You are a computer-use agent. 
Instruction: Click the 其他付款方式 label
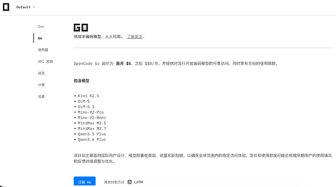click(x=114, y=182)
